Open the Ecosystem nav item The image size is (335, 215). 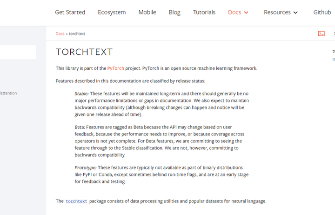click(x=112, y=12)
